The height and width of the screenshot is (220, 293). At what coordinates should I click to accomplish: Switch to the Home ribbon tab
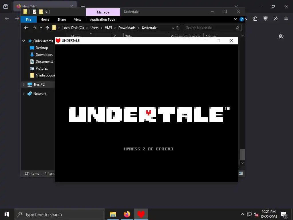tap(45, 19)
